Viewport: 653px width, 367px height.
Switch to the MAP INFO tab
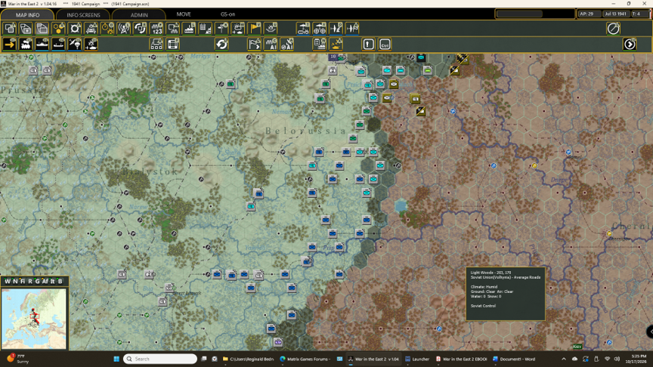[x=27, y=14]
